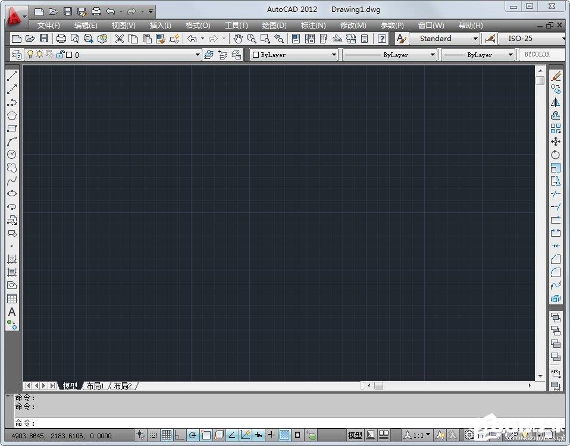Toggle Ortho Mode in status bar

click(179, 435)
